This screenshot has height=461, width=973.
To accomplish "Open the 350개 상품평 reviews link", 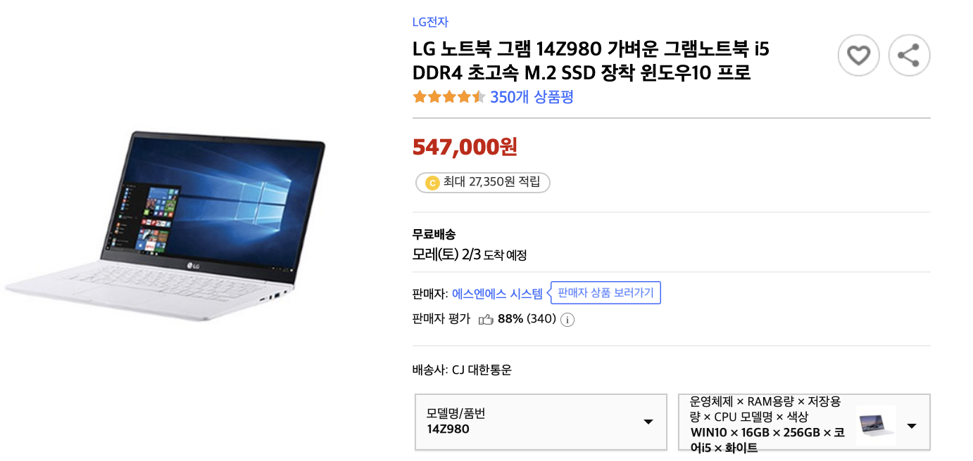I will click(x=532, y=97).
